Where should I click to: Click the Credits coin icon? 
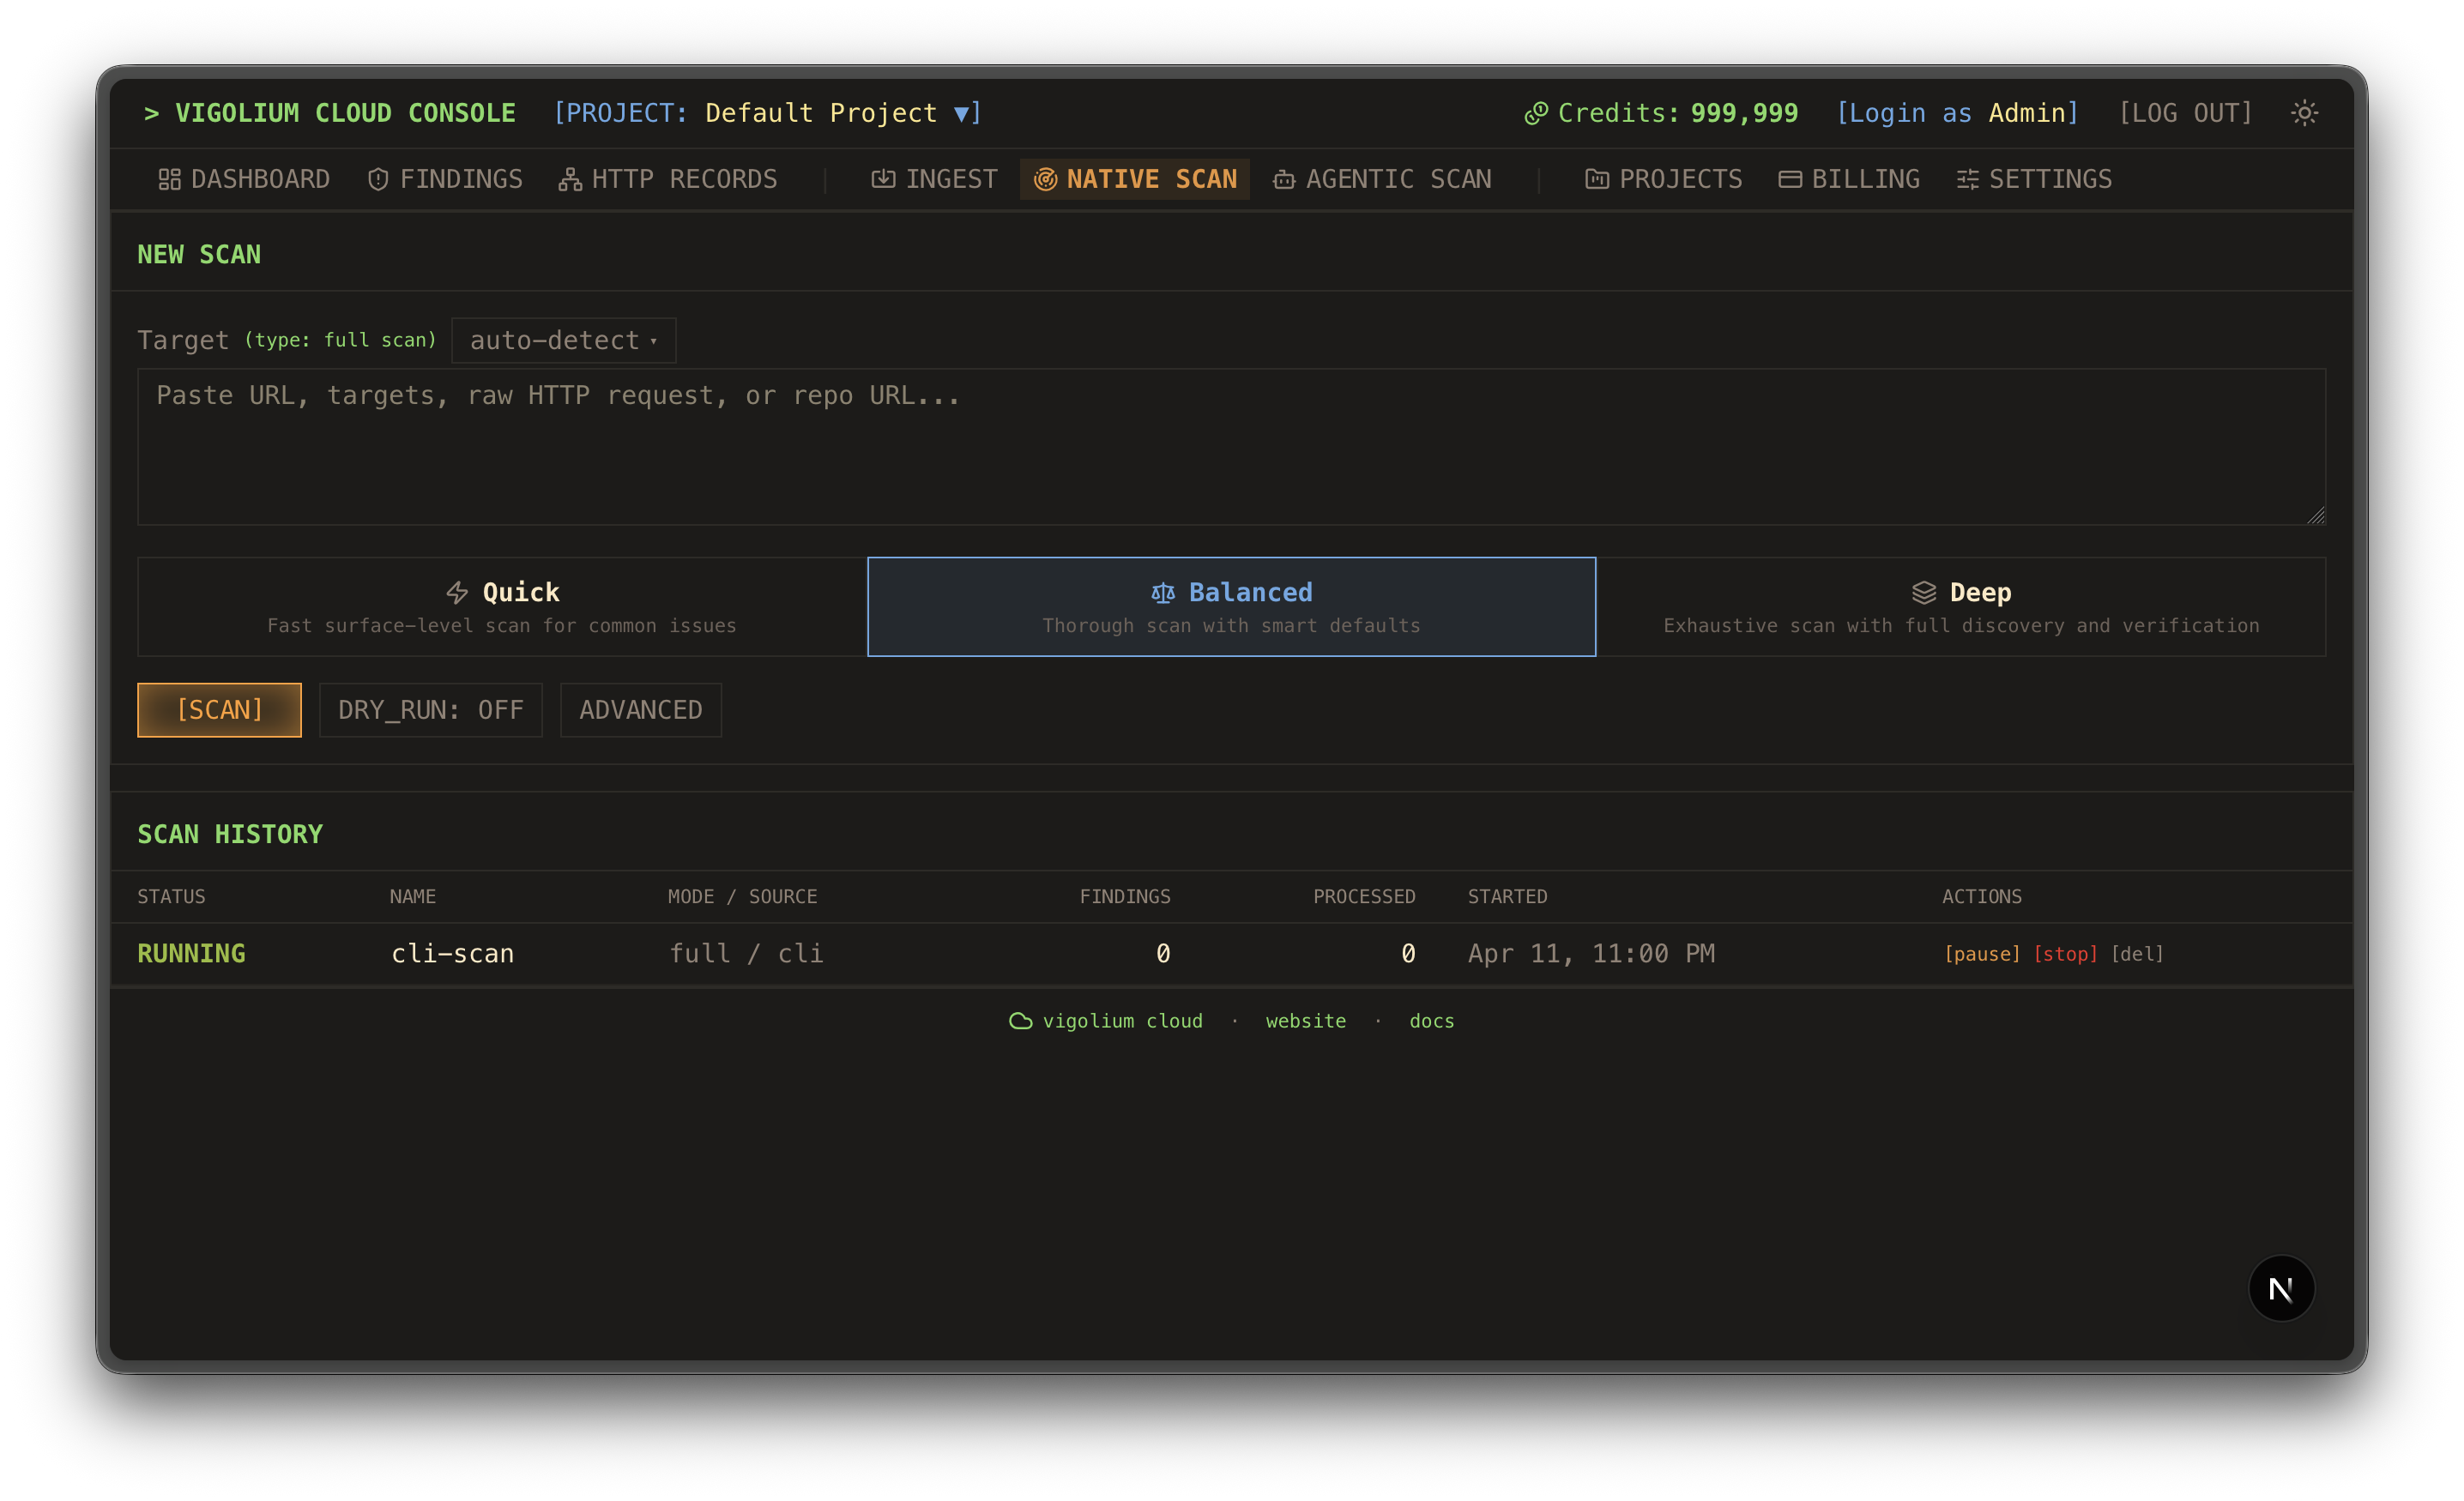tap(1535, 113)
